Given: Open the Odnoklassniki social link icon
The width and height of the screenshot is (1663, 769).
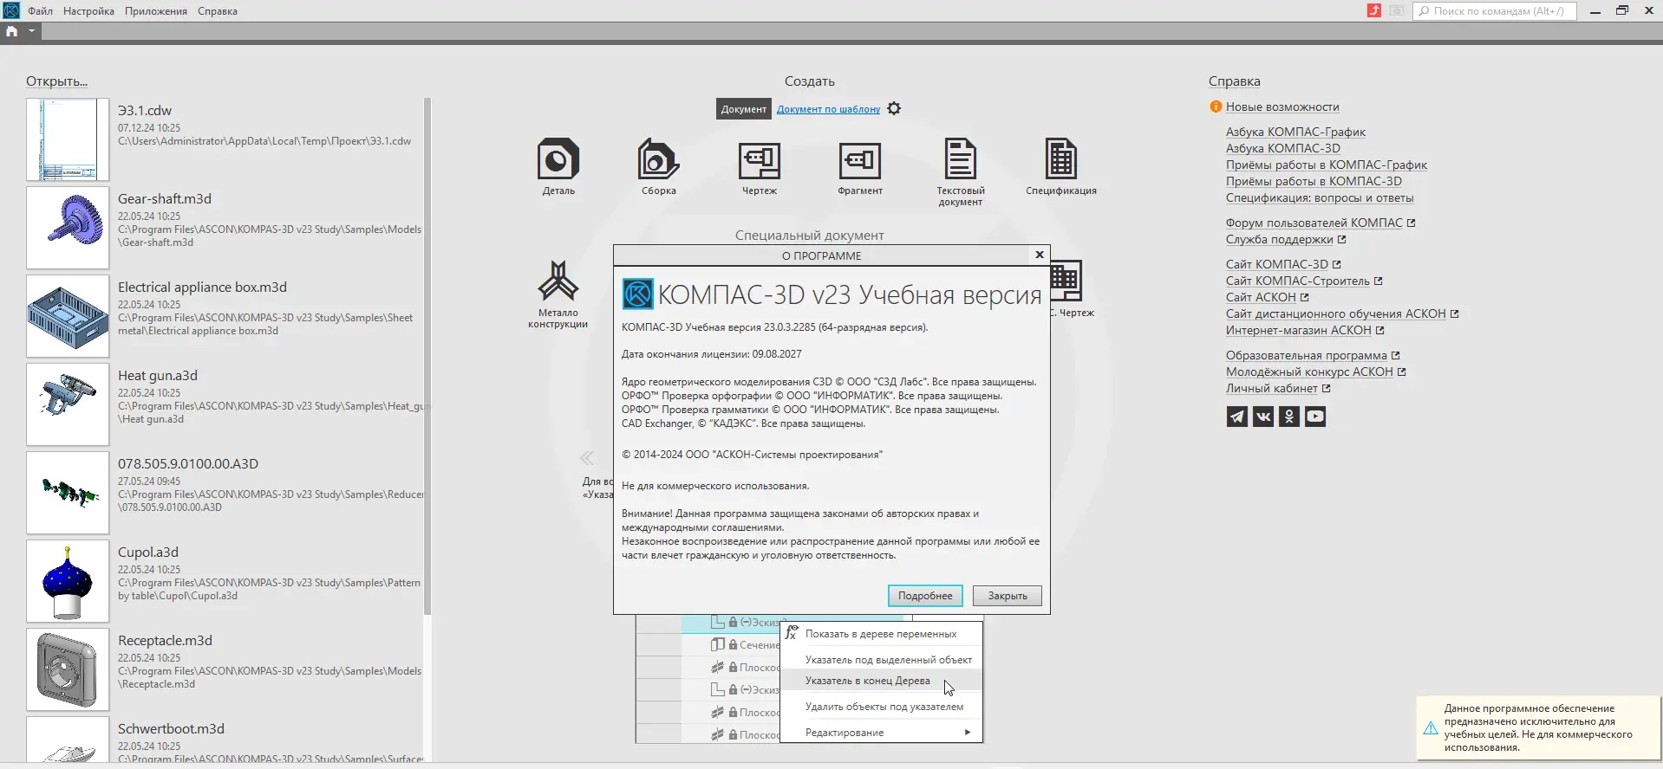Looking at the screenshot, I should coord(1289,417).
